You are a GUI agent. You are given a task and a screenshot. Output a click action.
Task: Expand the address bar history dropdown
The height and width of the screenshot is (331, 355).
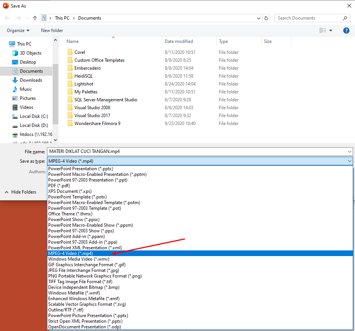click(x=259, y=18)
